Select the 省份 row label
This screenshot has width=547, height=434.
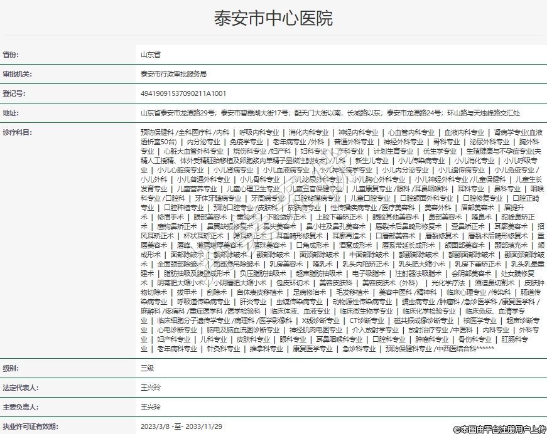click(x=11, y=55)
